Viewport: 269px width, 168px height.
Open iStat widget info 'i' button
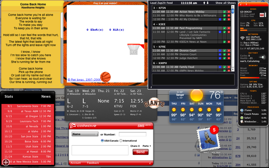(241, 4)
